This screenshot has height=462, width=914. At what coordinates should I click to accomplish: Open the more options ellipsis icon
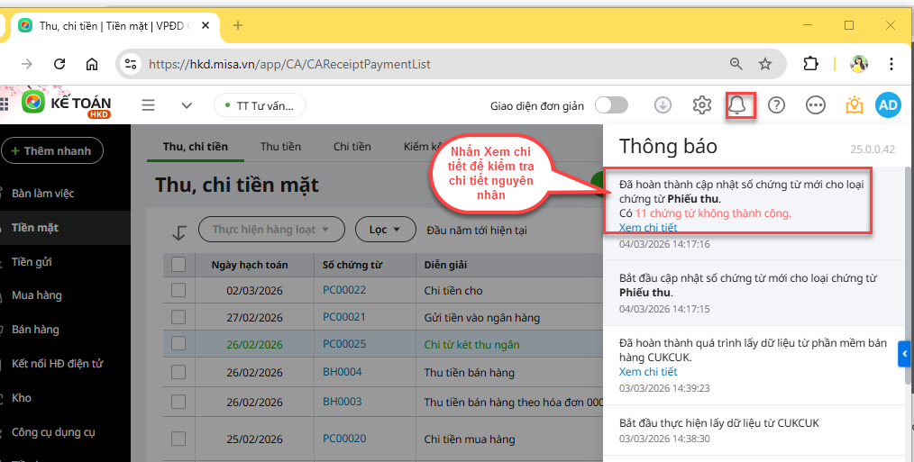816,105
